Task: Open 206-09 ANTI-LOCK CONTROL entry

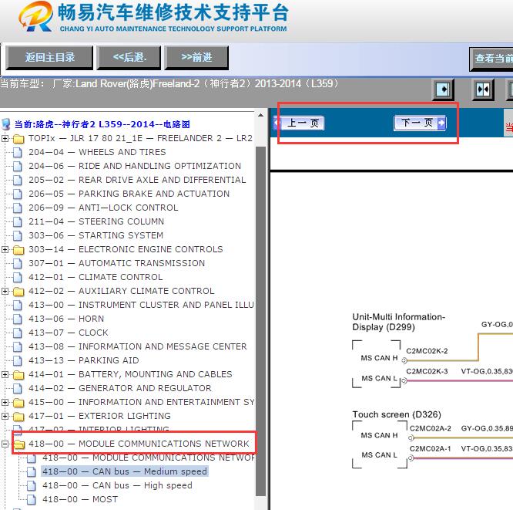Action: coord(103,208)
